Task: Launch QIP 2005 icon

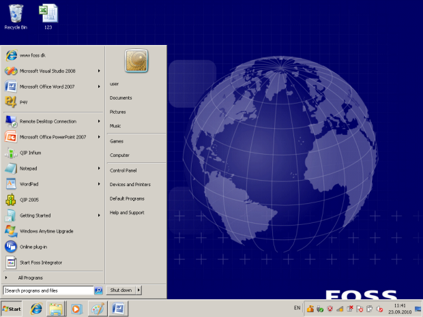Action: pos(11,200)
